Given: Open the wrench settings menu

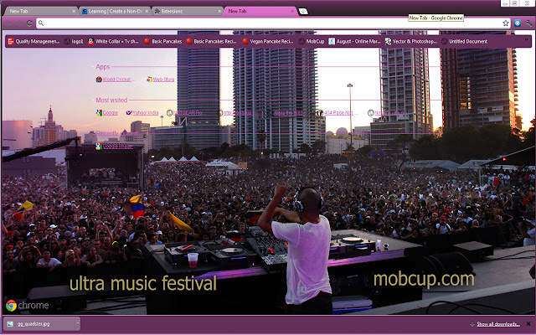Looking at the screenshot, I should pos(528,23).
